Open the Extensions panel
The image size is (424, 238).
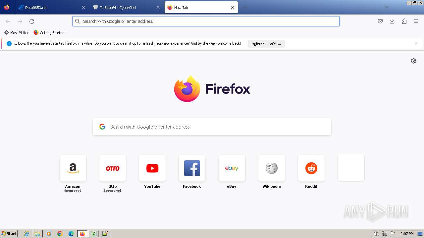(404, 21)
